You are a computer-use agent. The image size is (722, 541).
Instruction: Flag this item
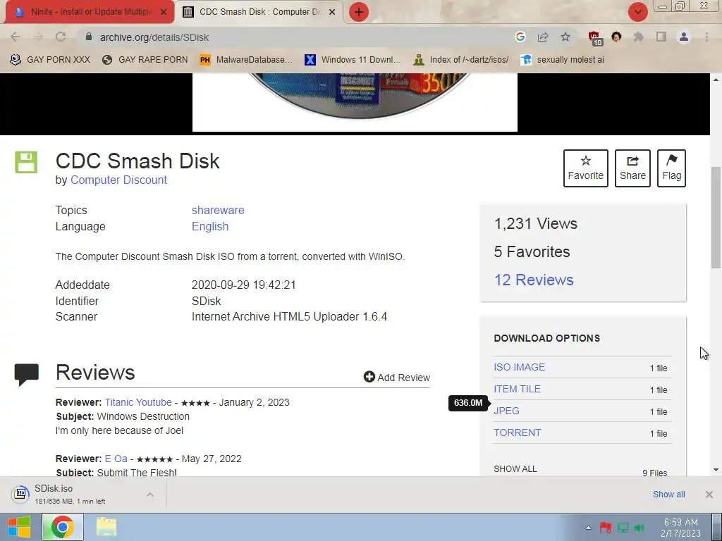[x=671, y=168]
